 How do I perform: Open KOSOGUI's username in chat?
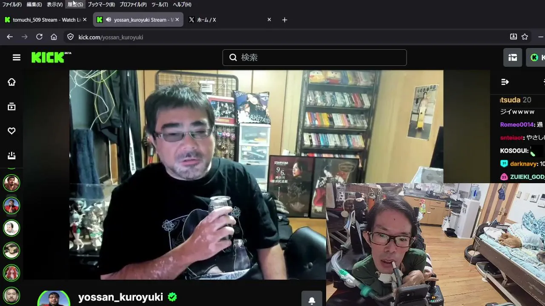click(x=514, y=151)
